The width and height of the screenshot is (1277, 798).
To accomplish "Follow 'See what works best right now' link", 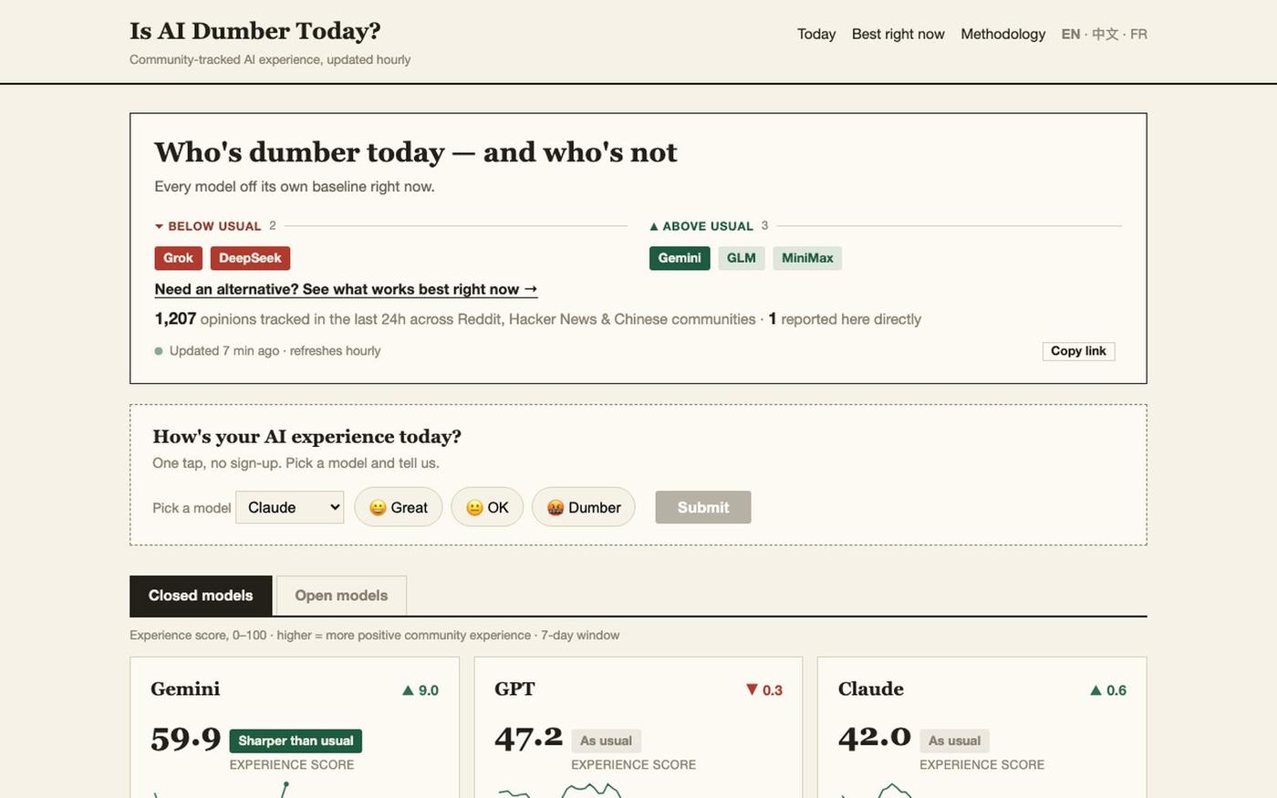I will coord(346,289).
